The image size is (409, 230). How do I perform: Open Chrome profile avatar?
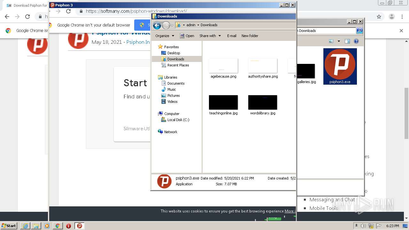coord(391,17)
